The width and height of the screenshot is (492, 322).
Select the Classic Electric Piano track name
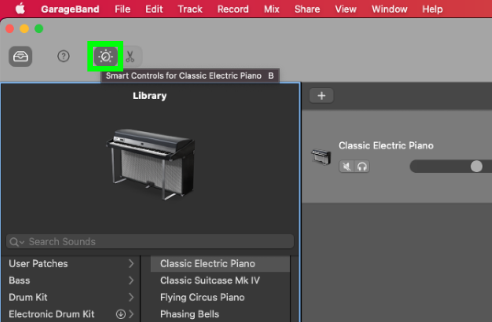coord(386,145)
